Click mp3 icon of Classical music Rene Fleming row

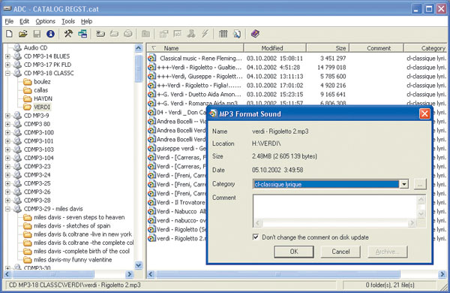pyautogui.click(x=151, y=59)
